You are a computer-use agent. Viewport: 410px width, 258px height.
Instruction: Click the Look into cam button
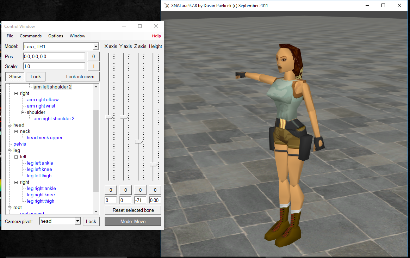pos(80,76)
